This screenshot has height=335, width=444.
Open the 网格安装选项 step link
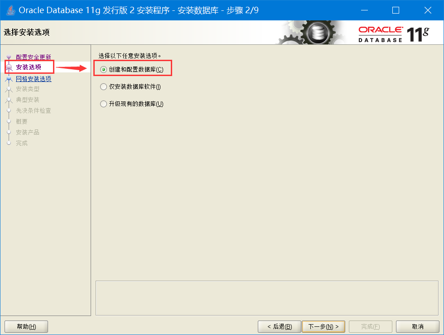34,79
